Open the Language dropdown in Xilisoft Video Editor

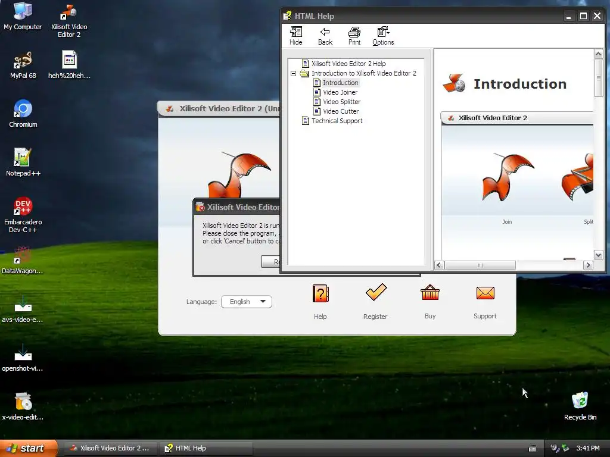[x=246, y=302]
